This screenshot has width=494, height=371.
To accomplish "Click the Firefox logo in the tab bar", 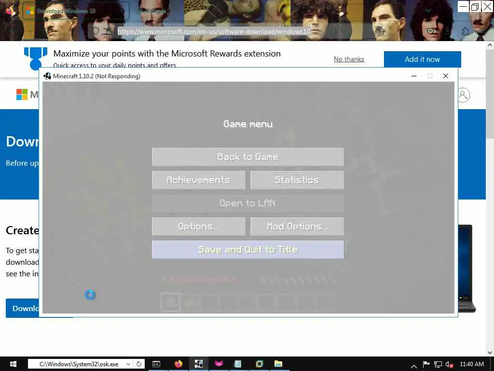I will pos(10,11).
